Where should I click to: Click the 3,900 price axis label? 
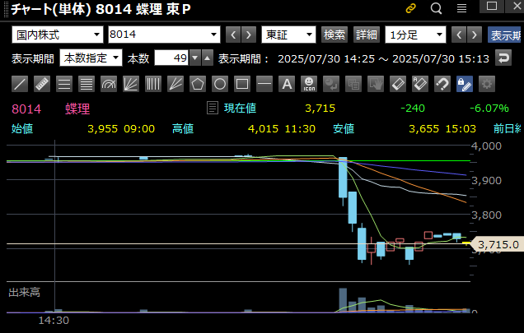486,181
